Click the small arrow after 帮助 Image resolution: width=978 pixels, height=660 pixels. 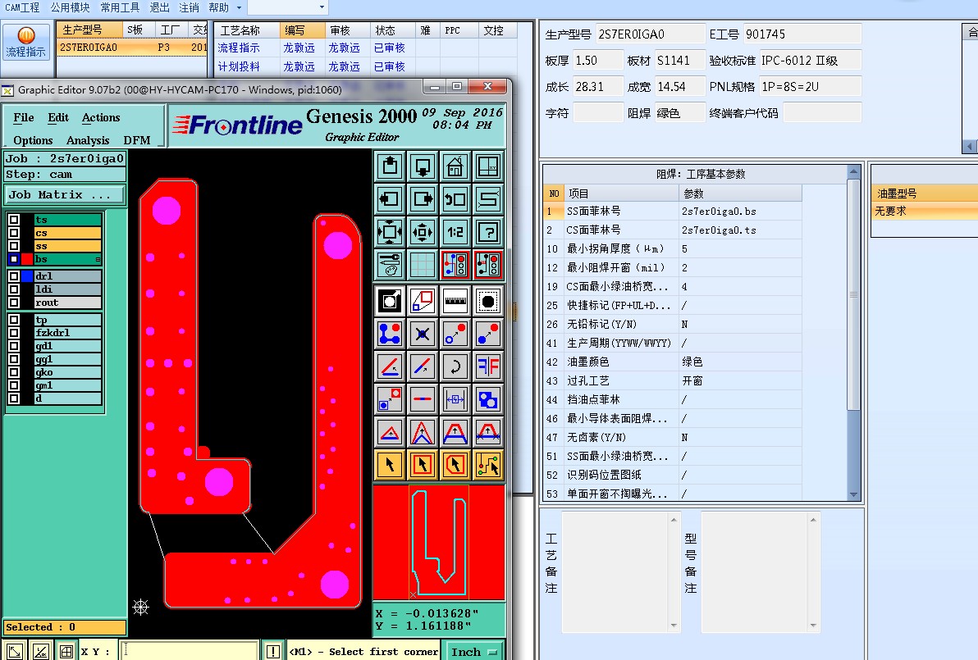(x=239, y=8)
